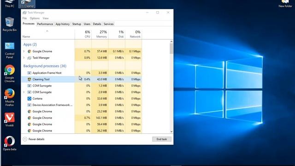Select Google Chrome row using 23.2 MB
Screen dimensions: 295x166
click(x=82, y=112)
